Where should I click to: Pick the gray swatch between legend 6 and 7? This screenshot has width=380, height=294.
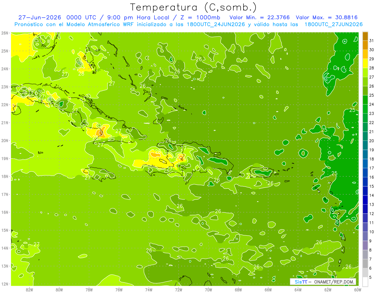(365, 264)
